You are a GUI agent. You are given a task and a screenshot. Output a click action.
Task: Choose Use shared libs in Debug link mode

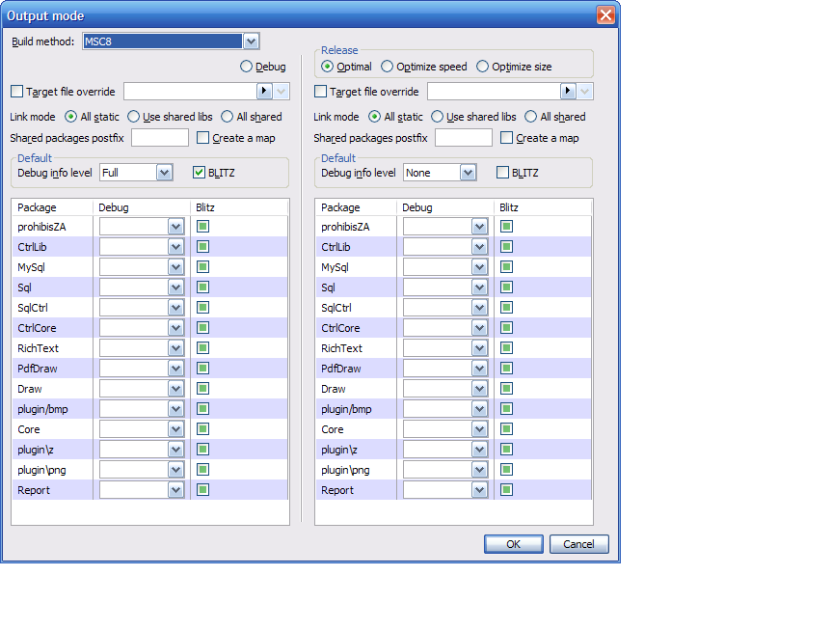134,117
